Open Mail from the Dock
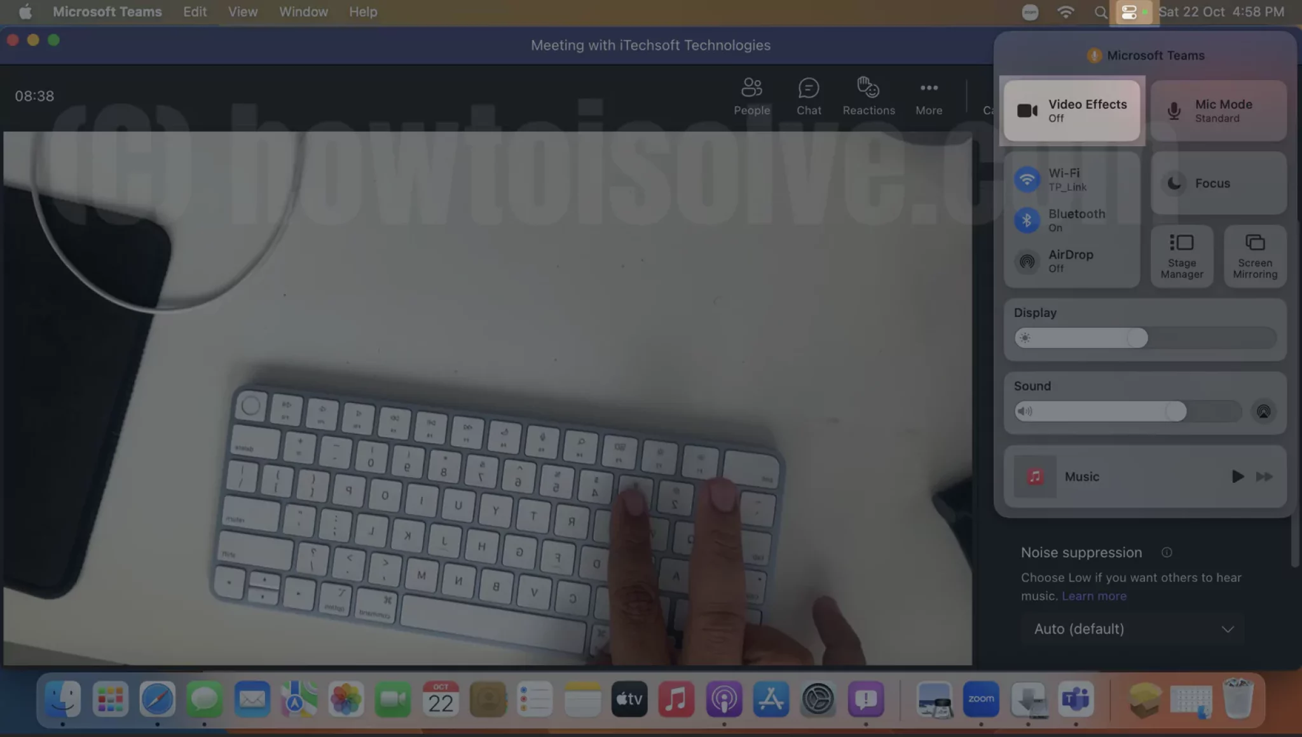 click(252, 700)
